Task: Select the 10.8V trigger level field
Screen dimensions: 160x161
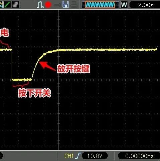Action: point(95,156)
